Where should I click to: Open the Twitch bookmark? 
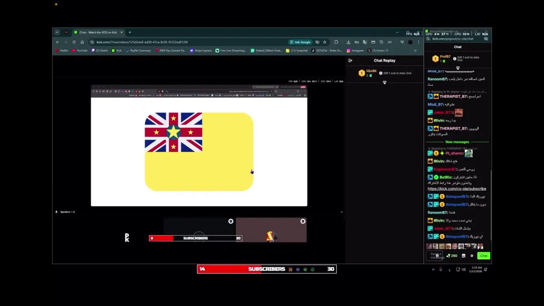(x=100, y=51)
